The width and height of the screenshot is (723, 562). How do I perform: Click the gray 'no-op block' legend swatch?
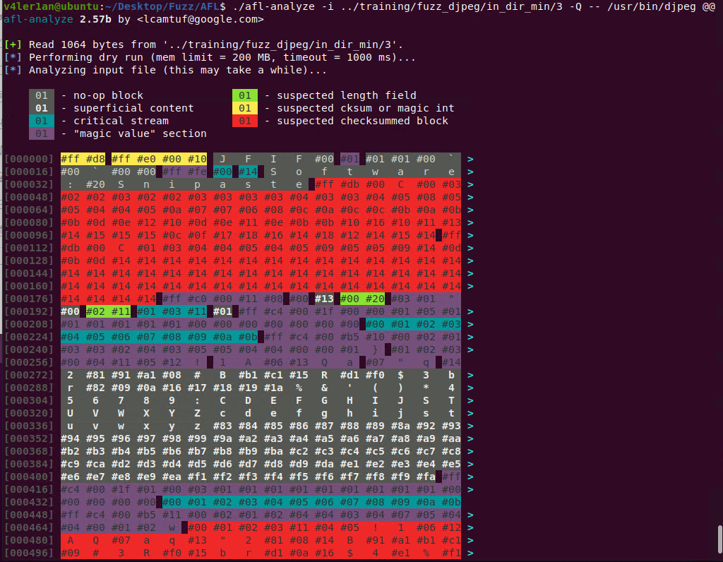click(42, 95)
